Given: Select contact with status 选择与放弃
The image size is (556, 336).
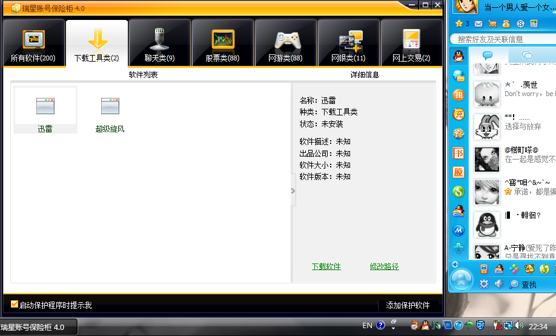Looking at the screenshot, I should click(512, 127).
